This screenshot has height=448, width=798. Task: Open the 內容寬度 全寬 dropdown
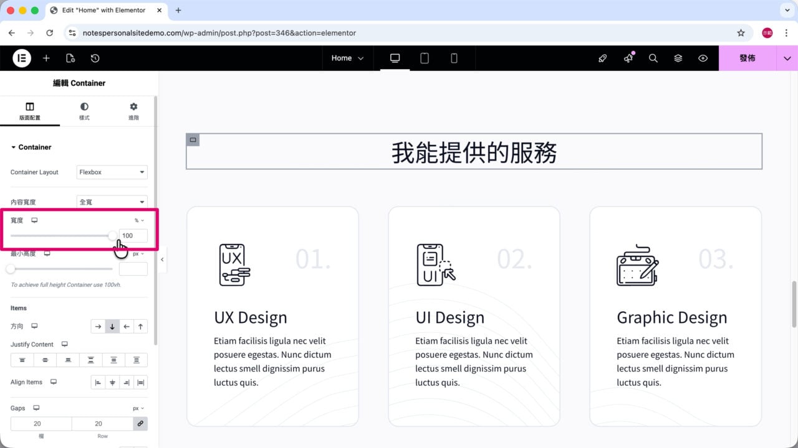[112, 202]
